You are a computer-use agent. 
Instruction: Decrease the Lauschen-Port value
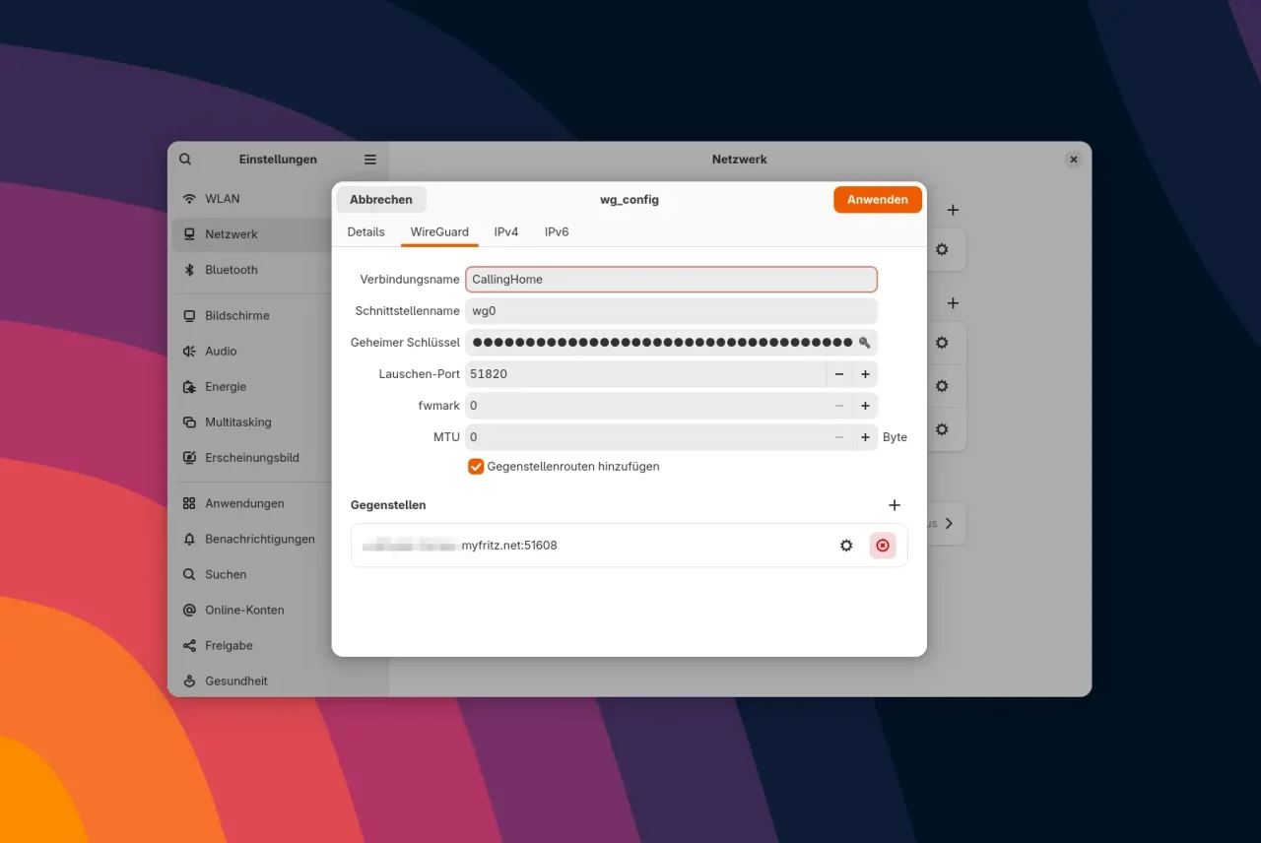coord(839,374)
